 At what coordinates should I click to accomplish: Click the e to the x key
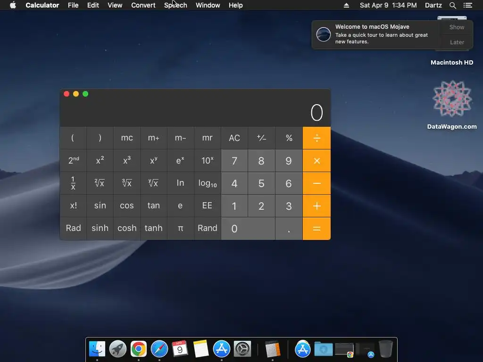click(x=180, y=161)
